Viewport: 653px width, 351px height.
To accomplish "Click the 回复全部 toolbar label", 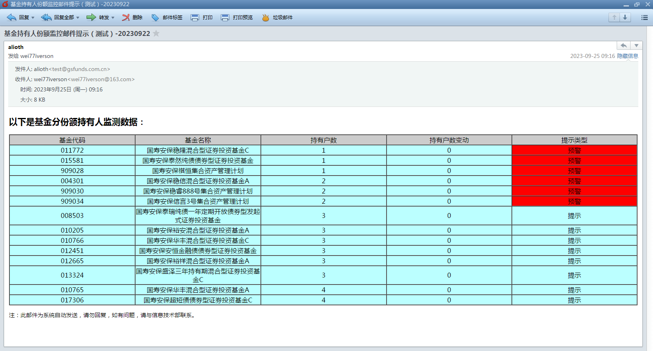I will [x=64, y=18].
